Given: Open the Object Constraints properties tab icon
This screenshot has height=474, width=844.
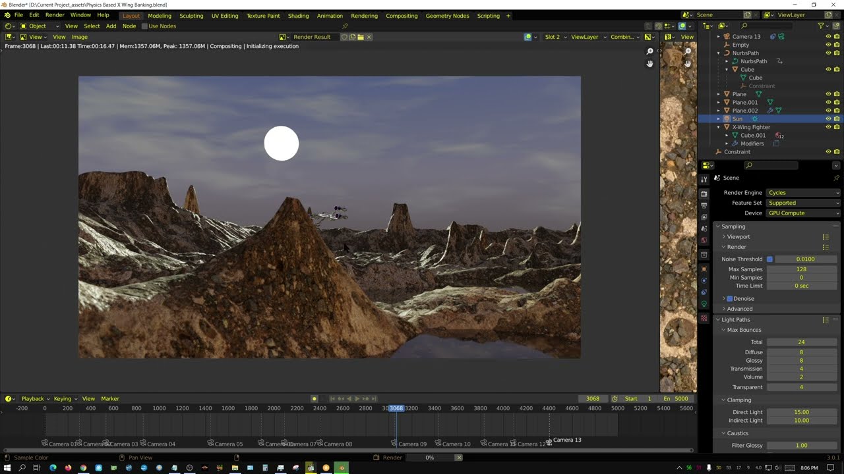Looking at the screenshot, I should tap(704, 292).
